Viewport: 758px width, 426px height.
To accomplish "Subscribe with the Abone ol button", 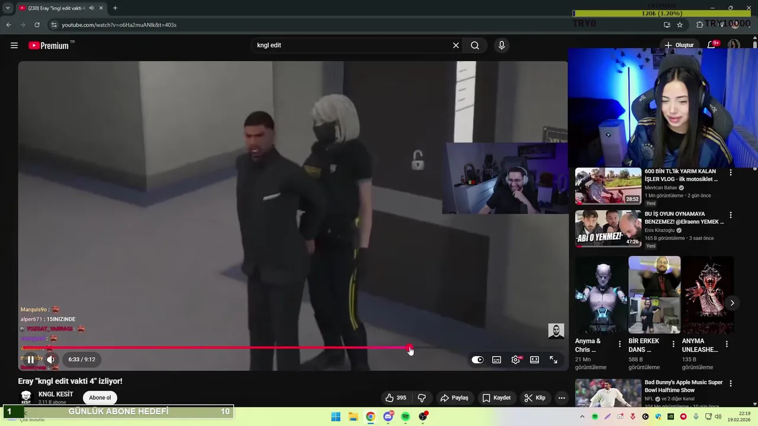I will pos(100,398).
